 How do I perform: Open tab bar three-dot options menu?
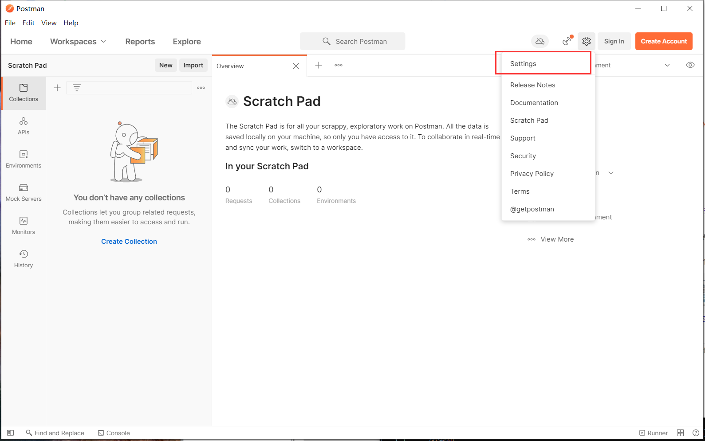click(339, 65)
